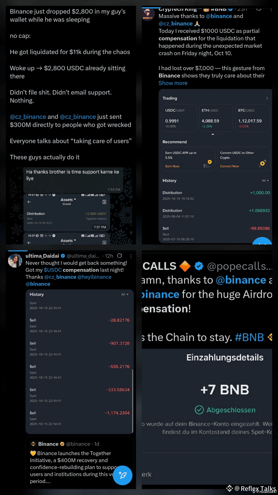Click Binance logo in the quoted tweet

(x=33, y=444)
